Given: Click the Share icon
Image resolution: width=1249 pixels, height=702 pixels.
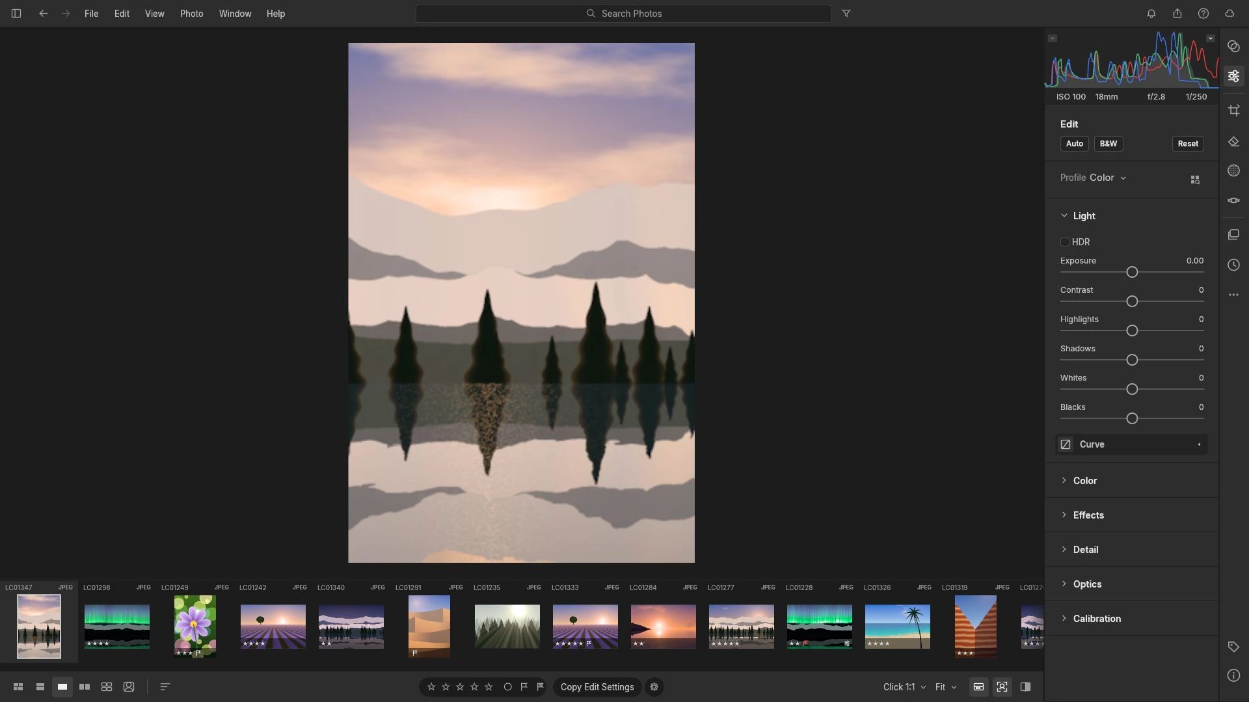Looking at the screenshot, I should [x=1177, y=13].
